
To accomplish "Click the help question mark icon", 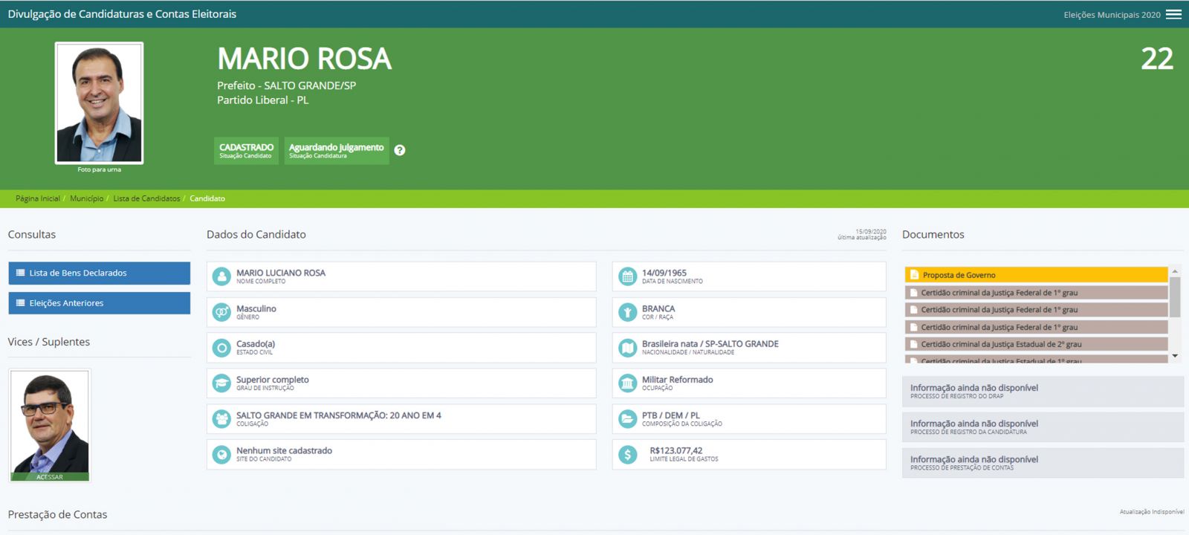I will pyautogui.click(x=400, y=150).
